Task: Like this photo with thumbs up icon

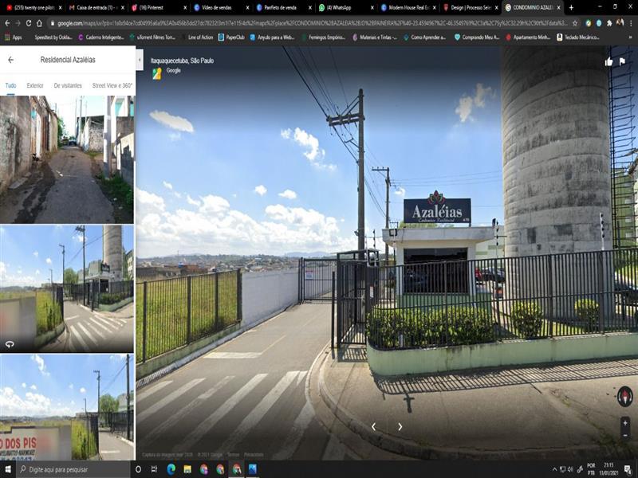Action: (x=608, y=62)
